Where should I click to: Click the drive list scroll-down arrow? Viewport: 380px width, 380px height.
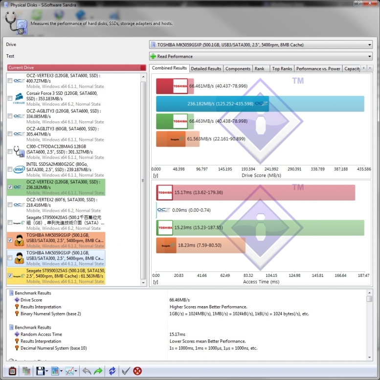point(143,283)
